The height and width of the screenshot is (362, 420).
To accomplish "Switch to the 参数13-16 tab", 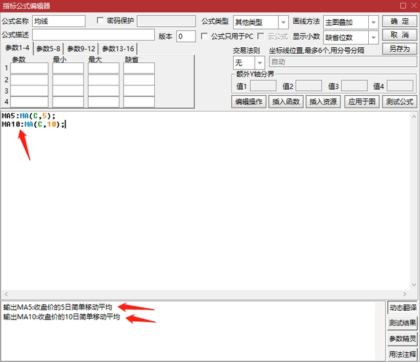I will click(118, 49).
